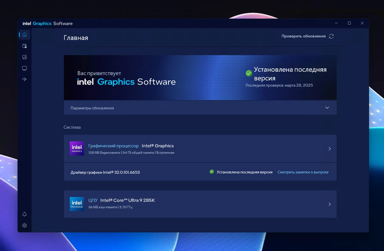Screen dimensions: 384x251
Task: Click the banner text Установлена последняя версия
Action: click(290, 74)
